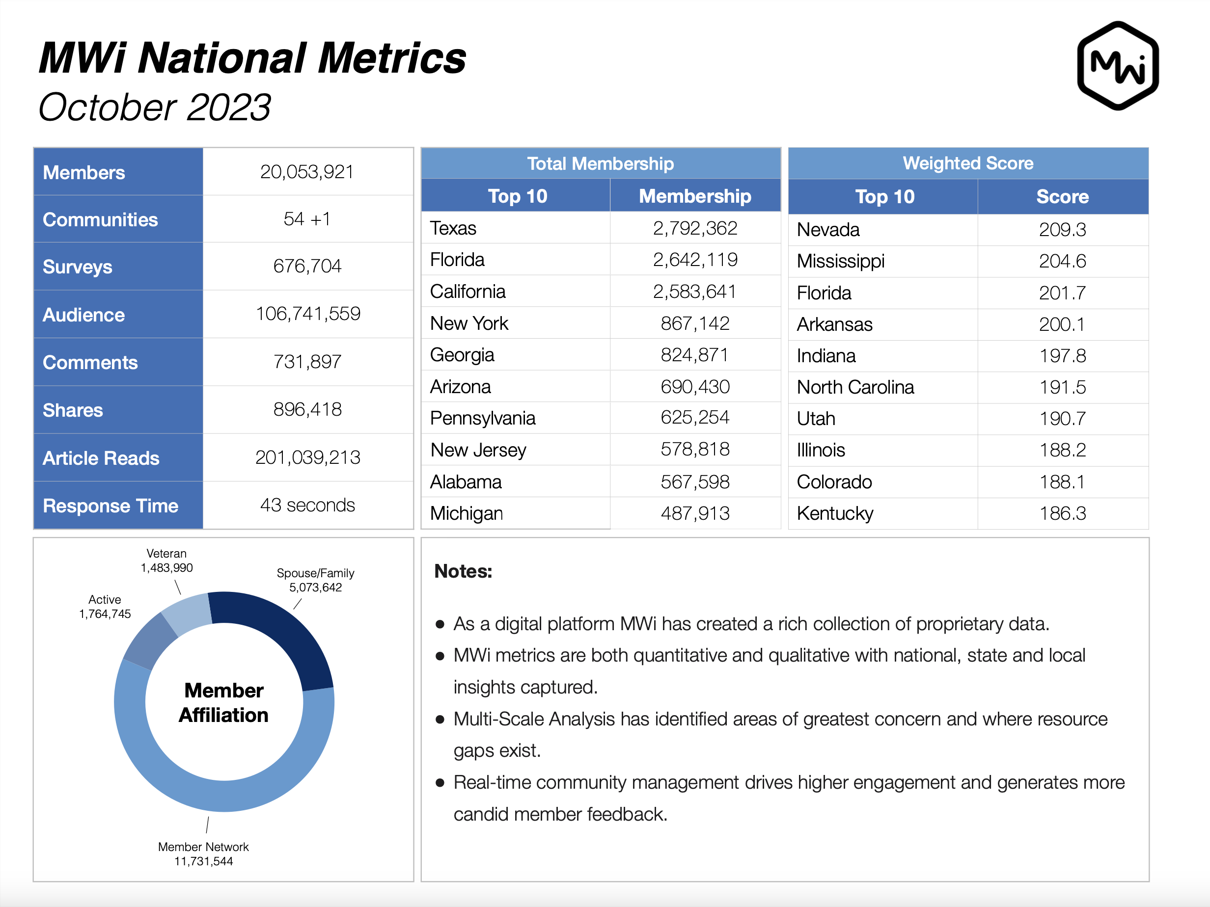Screen dimensions: 1210x907
Task: Click the New York membership row
Action: 601,323
